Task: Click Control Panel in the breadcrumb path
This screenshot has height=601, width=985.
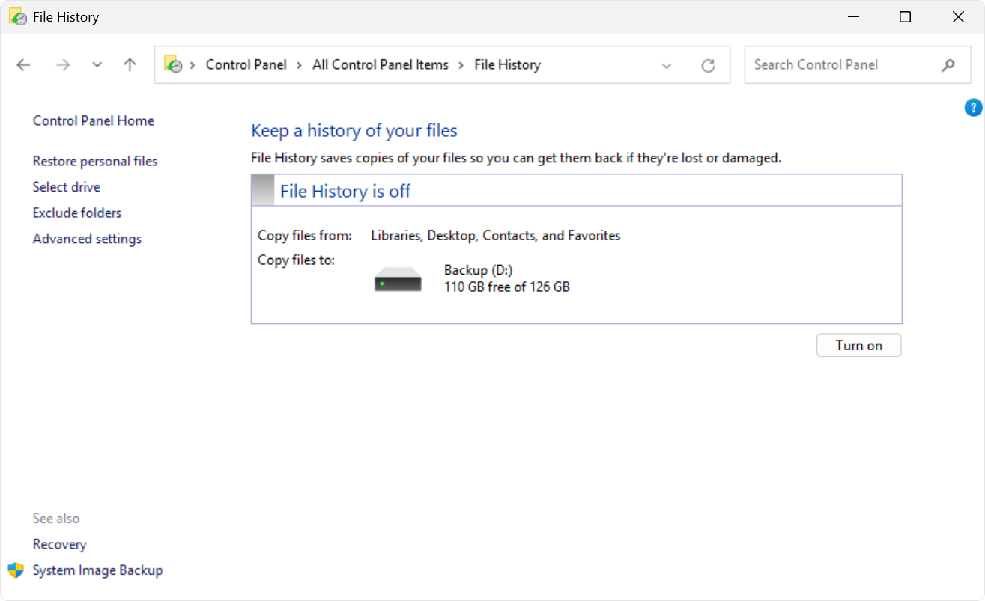Action: [246, 64]
